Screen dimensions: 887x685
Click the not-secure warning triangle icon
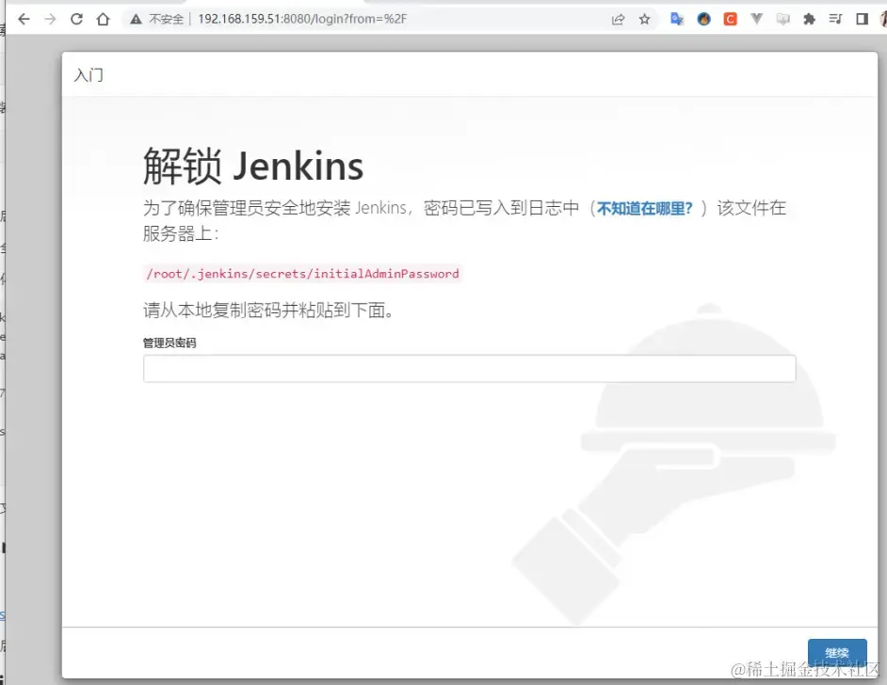click(136, 19)
